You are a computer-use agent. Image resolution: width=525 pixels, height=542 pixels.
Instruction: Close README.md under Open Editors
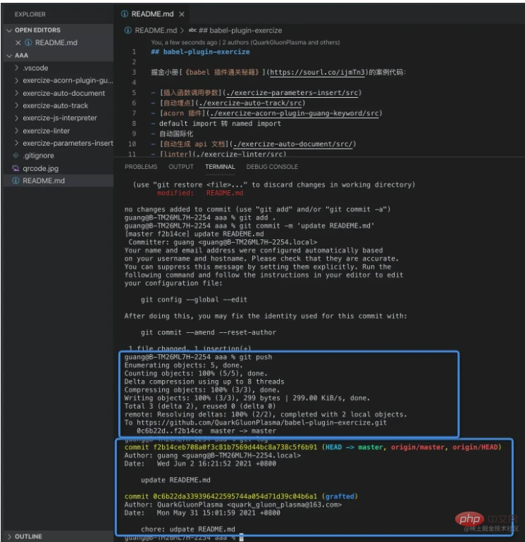18,42
